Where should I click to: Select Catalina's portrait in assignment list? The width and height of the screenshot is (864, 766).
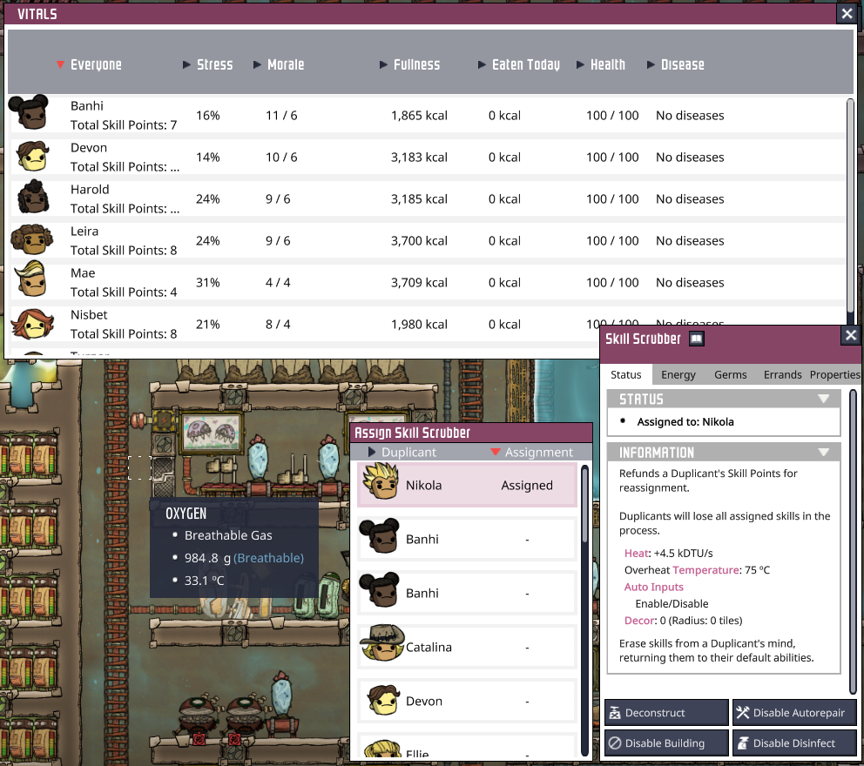tap(380, 647)
